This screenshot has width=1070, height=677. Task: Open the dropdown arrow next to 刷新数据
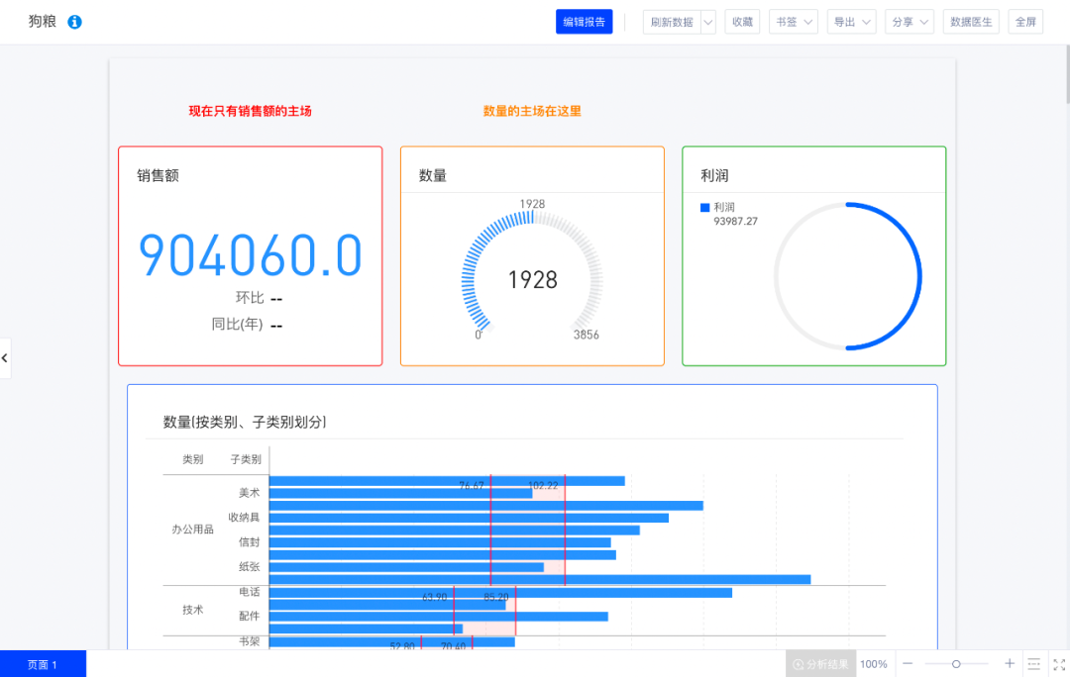[x=707, y=22]
